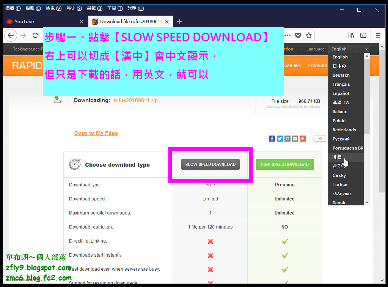
Task: Open the Firefox library icon
Action: 351,35
